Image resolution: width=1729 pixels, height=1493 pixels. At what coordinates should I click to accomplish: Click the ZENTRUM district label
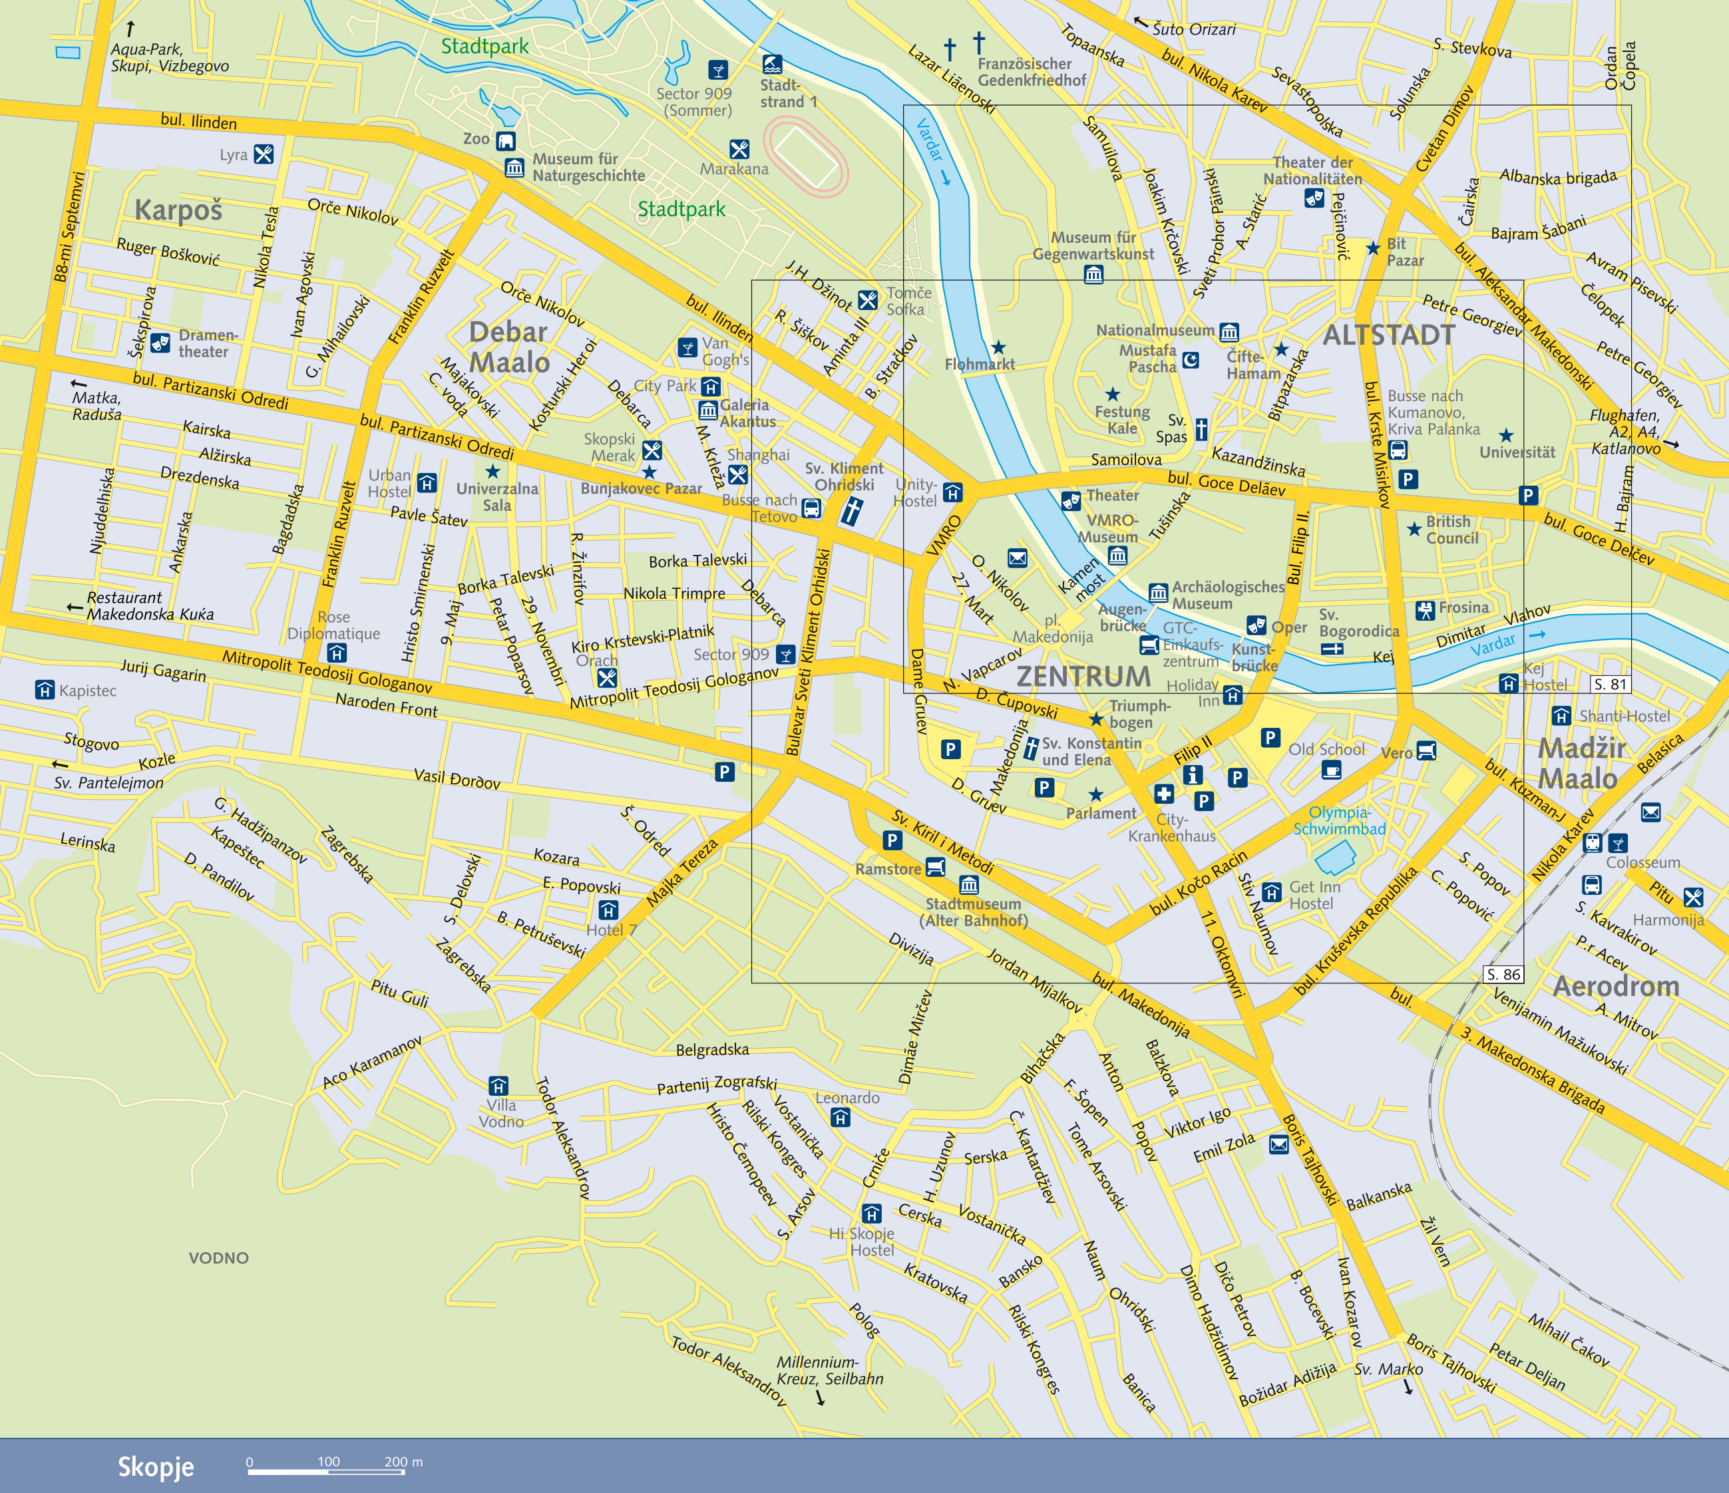pyautogui.click(x=1083, y=677)
